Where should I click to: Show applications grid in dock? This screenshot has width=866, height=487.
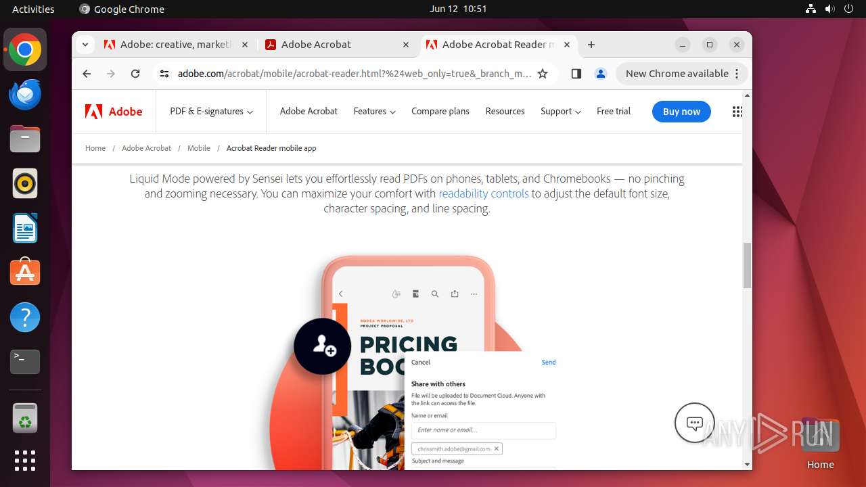pyautogui.click(x=25, y=461)
